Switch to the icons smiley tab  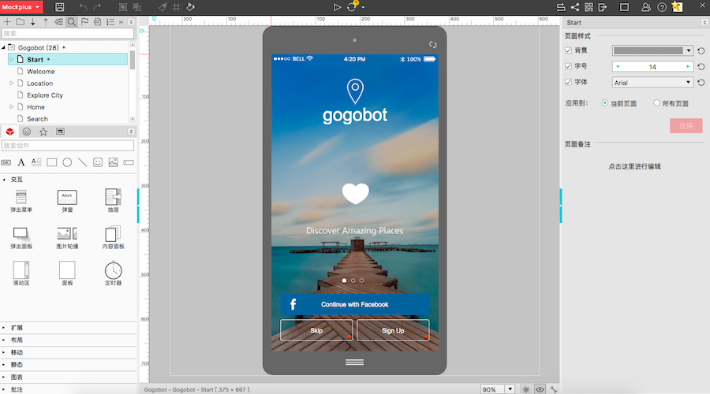tap(27, 132)
